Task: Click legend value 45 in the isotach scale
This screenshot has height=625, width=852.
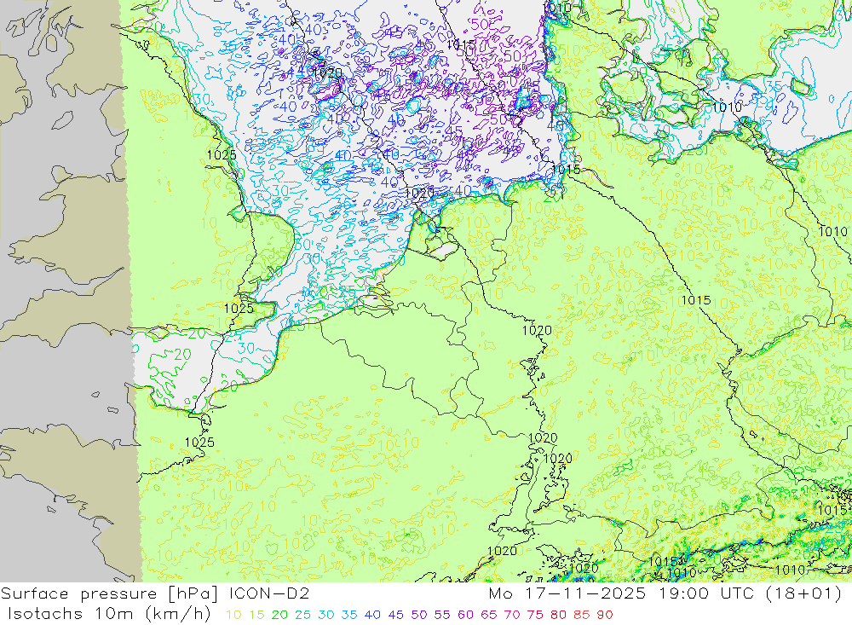Action: 395,616
